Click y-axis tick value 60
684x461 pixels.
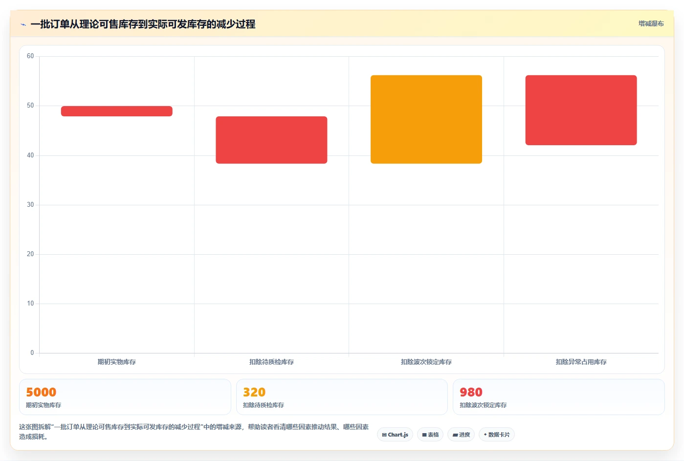(30, 56)
